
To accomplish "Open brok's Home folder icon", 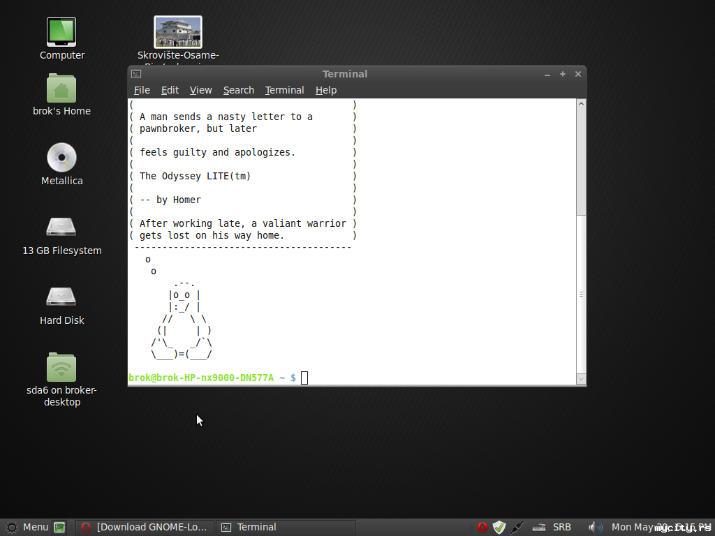I will click(61, 89).
